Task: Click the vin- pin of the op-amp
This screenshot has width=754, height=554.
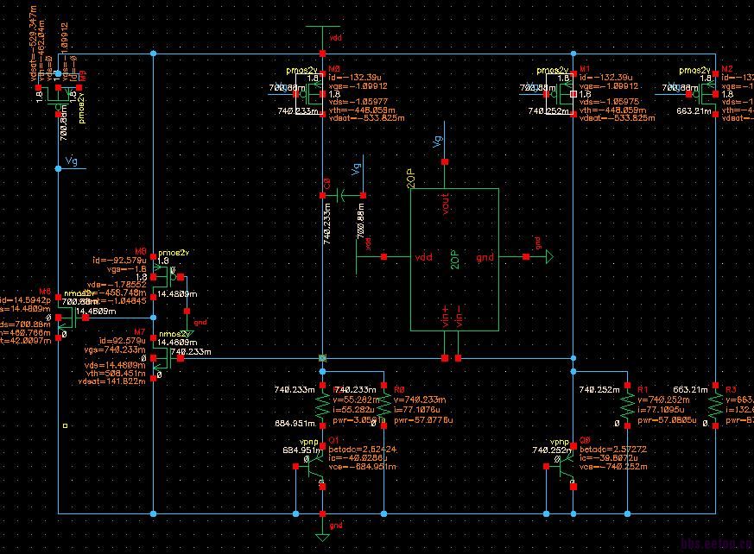Action: pos(459,358)
